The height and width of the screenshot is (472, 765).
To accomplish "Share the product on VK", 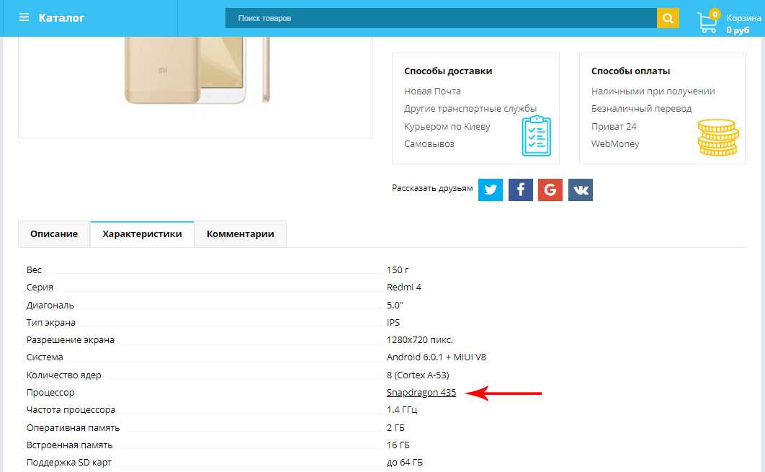I will pos(581,190).
